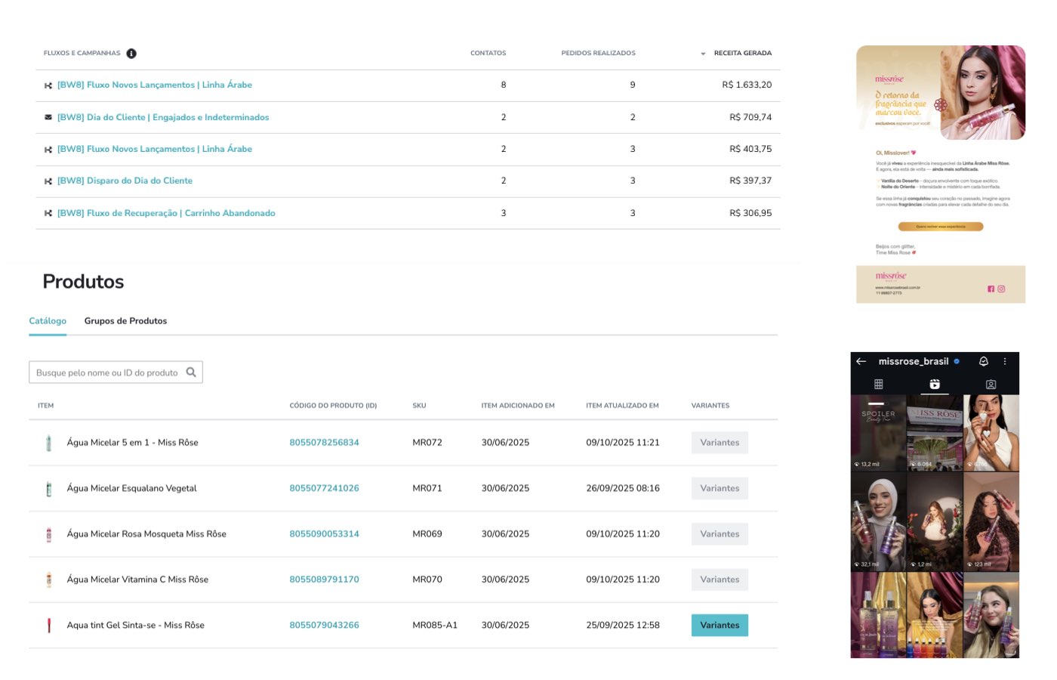Image resolution: width=1057 pixels, height=680 pixels.
Task: Click Variantes for Água Micelar Vitamina C
Action: click(720, 580)
